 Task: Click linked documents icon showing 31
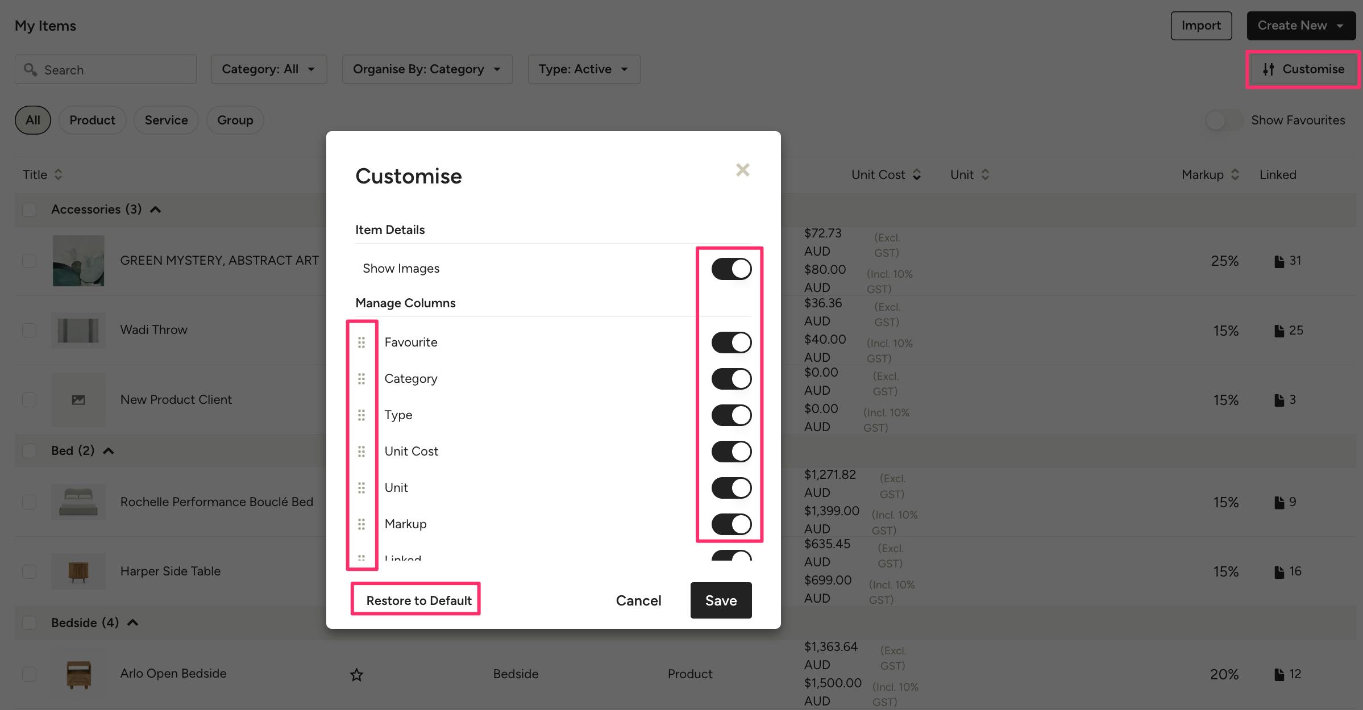pos(1279,261)
